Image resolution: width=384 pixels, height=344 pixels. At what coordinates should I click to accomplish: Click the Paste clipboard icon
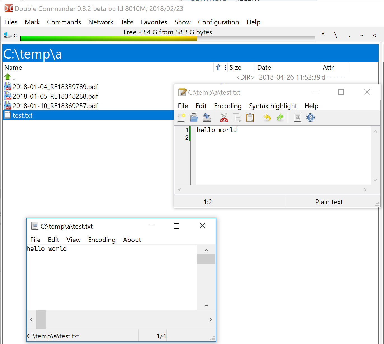(250, 118)
